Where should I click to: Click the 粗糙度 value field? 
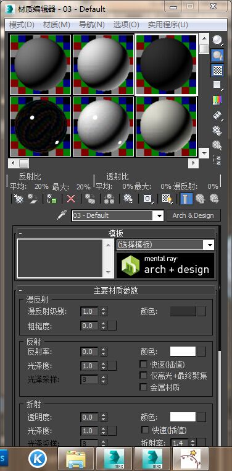(89, 326)
